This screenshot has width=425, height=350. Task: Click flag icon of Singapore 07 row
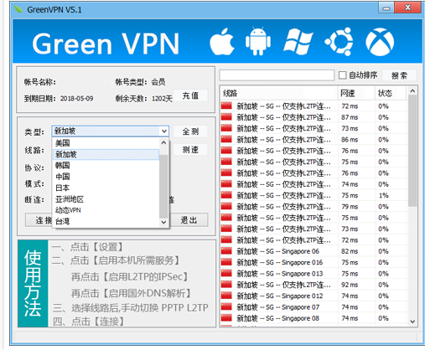coord(226,306)
